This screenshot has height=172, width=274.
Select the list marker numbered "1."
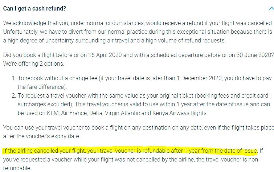14,78
